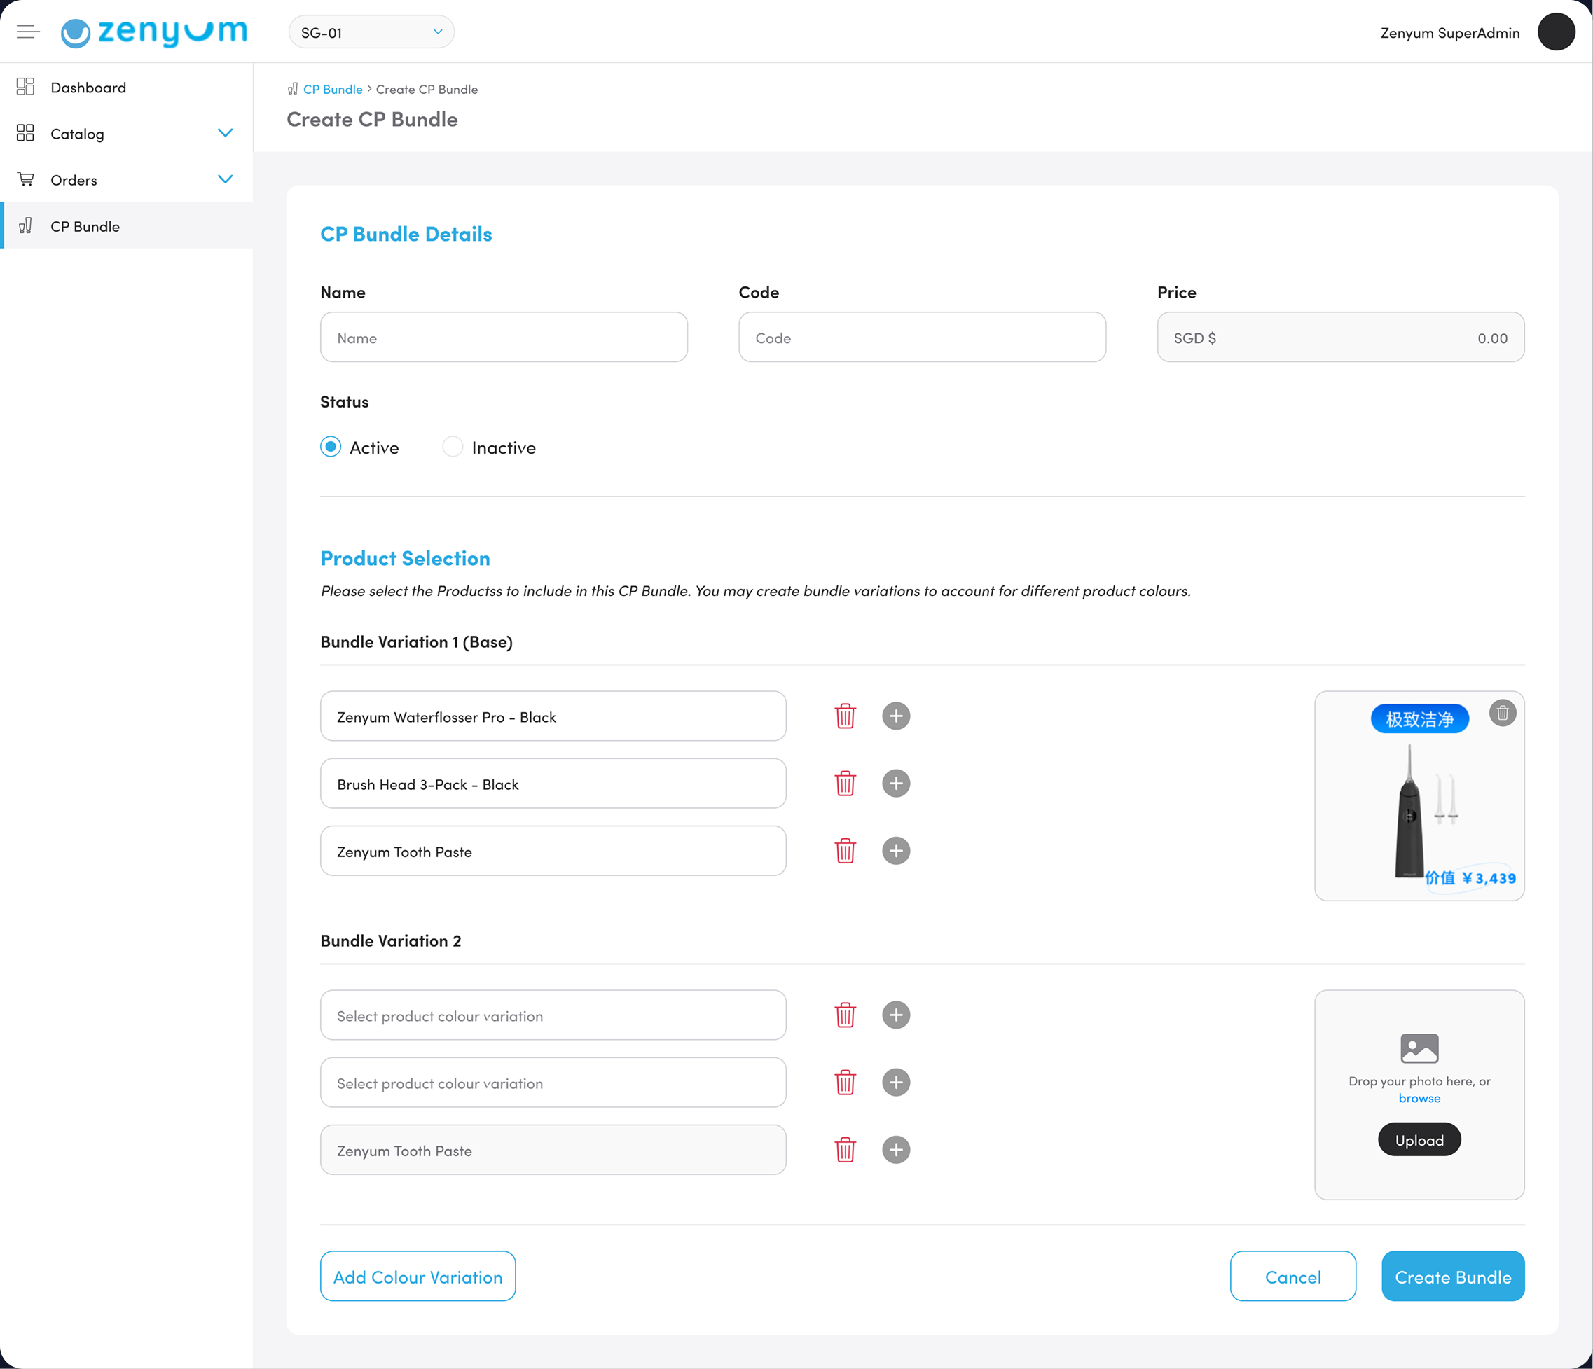Click the user profile avatar
This screenshot has height=1369, width=1593.
pyautogui.click(x=1555, y=32)
